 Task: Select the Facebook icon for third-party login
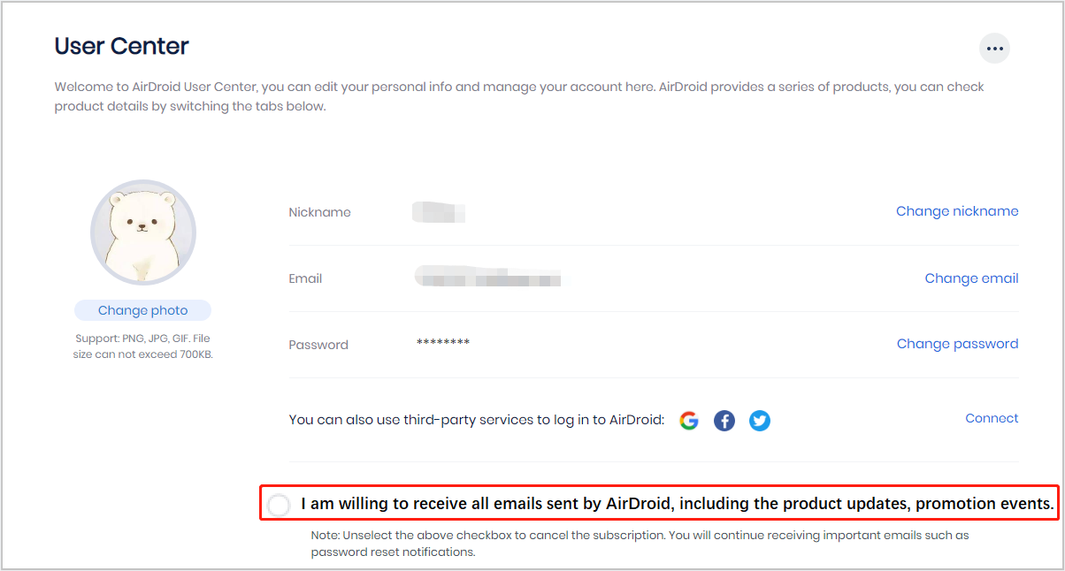tap(724, 421)
